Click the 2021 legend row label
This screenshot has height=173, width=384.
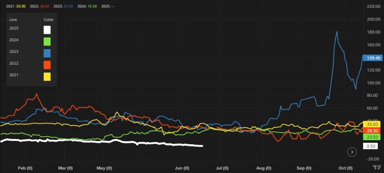(x=14, y=75)
